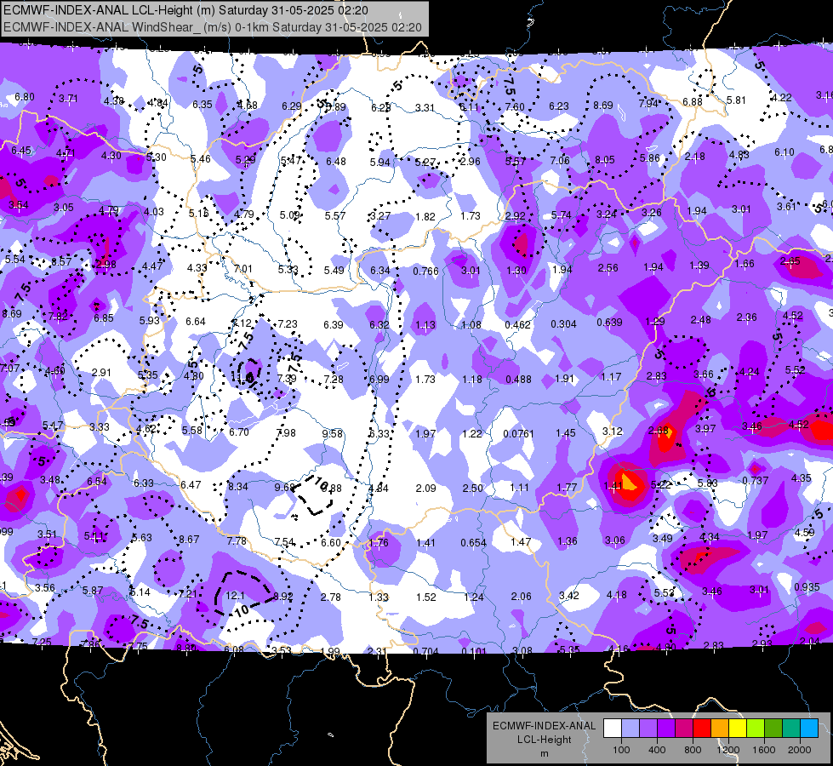
Task: Click the wind shear value 0.737
Action: click(x=756, y=480)
